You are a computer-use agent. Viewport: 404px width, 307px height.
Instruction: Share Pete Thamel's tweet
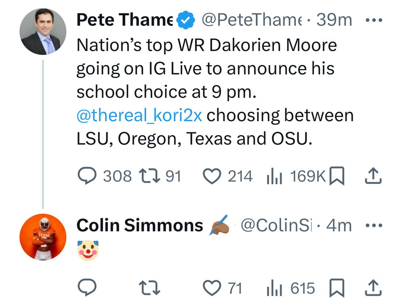coord(373,176)
